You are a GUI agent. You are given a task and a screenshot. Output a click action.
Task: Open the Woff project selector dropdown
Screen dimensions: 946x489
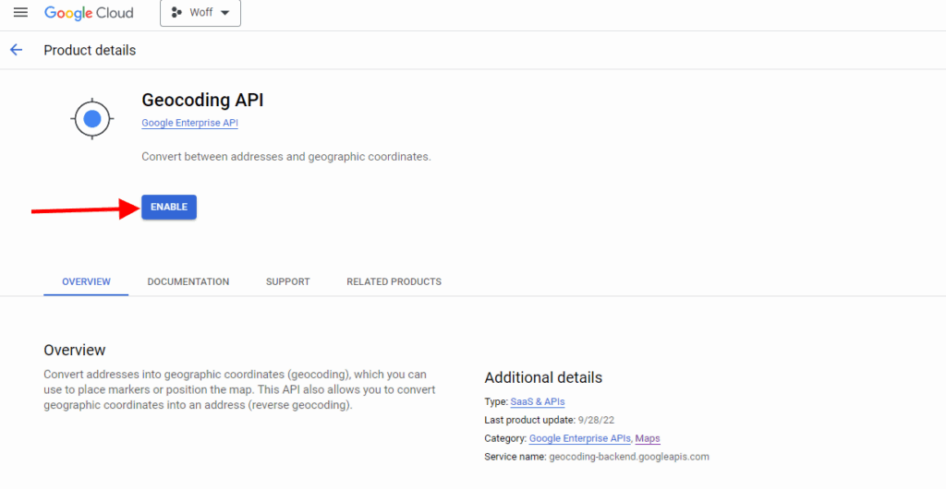(200, 13)
